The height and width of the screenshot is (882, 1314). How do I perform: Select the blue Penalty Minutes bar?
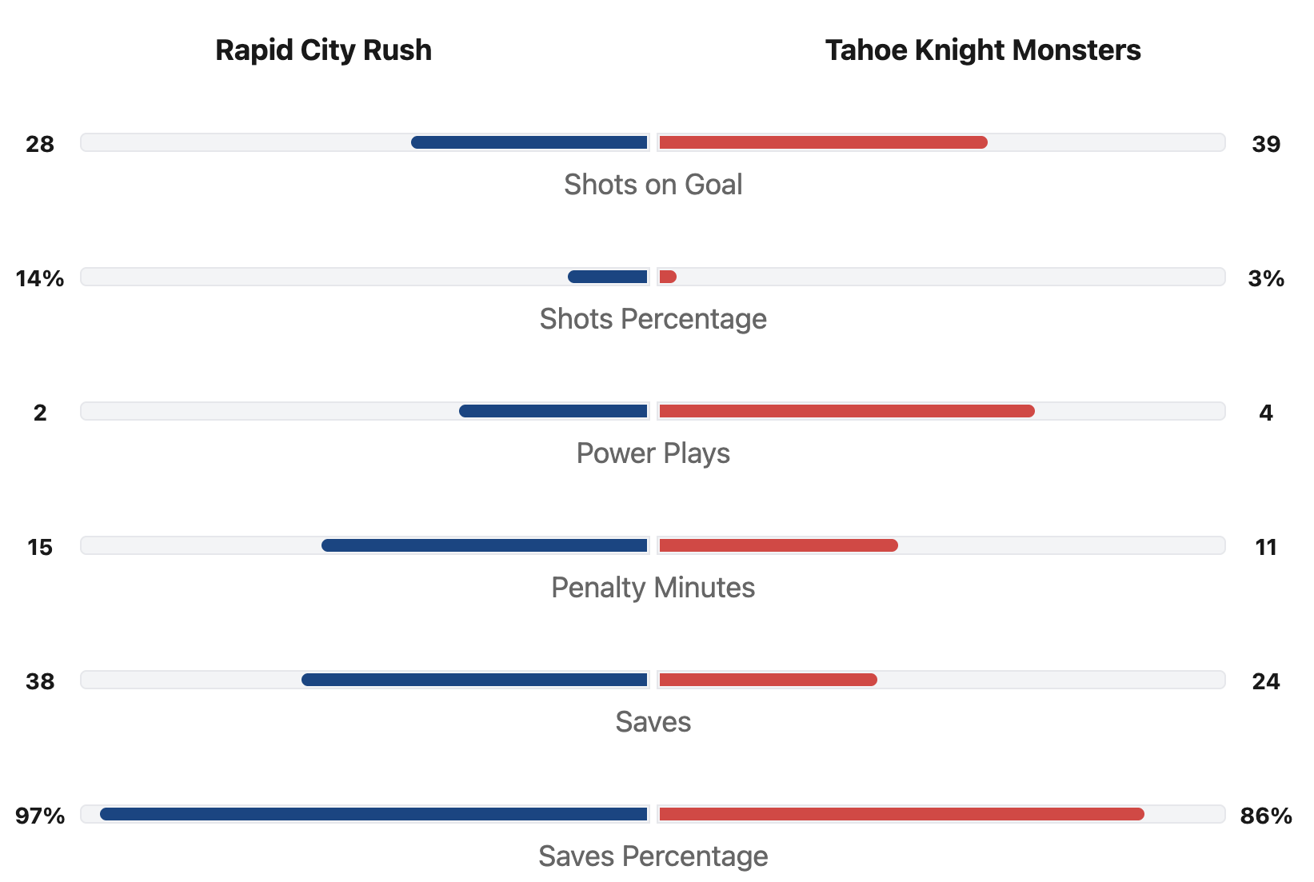coord(485,546)
